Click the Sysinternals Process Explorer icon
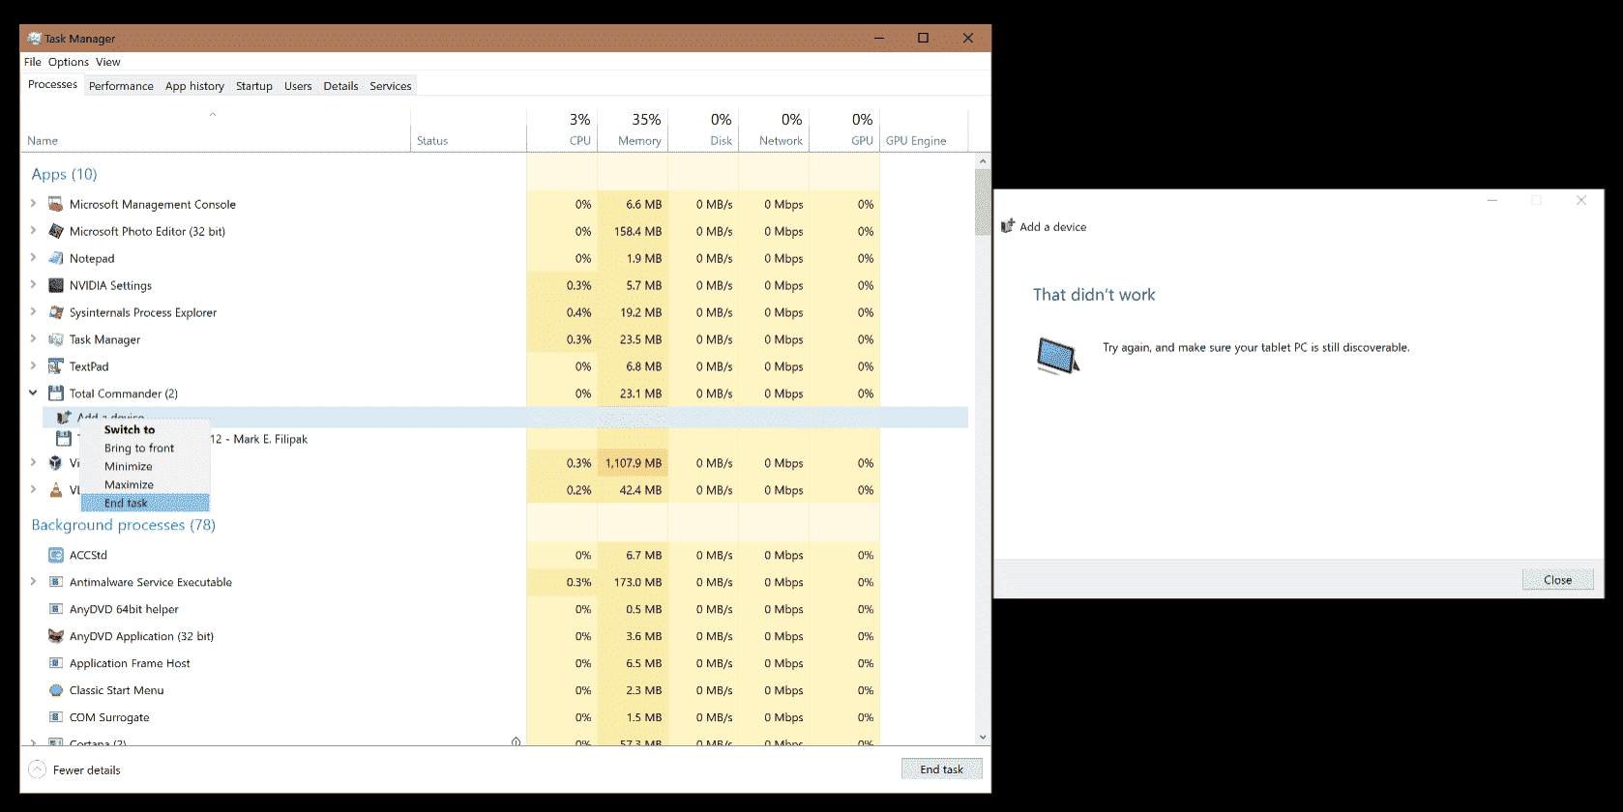 (56, 312)
